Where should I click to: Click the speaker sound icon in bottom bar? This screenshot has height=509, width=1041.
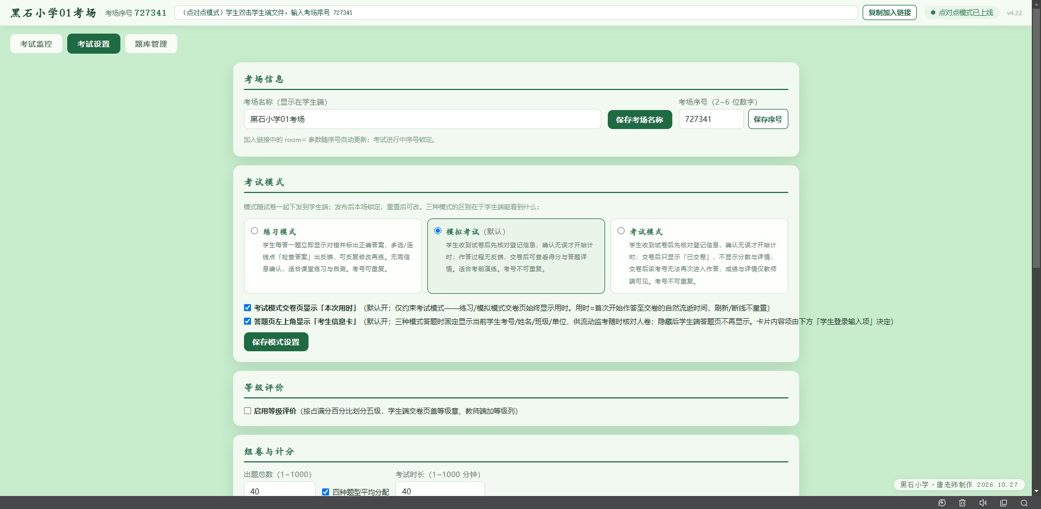[x=983, y=503]
